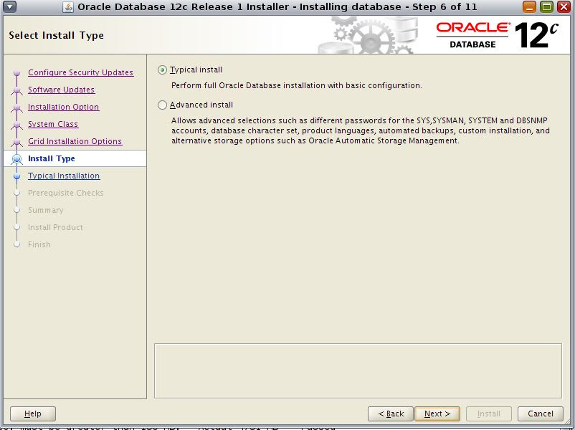The width and height of the screenshot is (575, 430).
Task: Click the Help button
Action: (x=33, y=414)
